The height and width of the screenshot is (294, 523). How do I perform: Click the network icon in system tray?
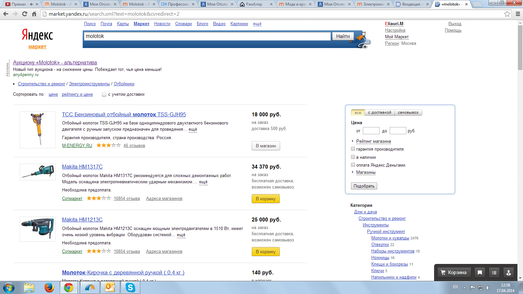coord(480,287)
